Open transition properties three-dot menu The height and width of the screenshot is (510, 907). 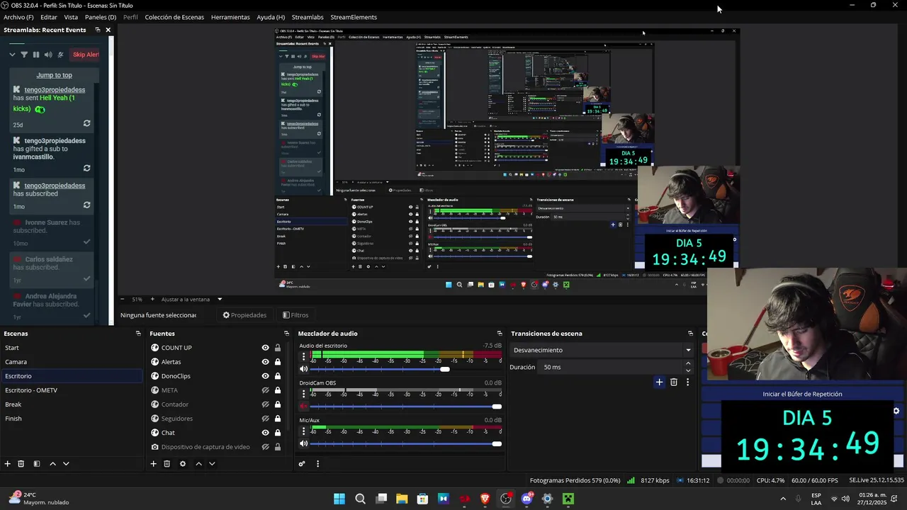tap(687, 382)
